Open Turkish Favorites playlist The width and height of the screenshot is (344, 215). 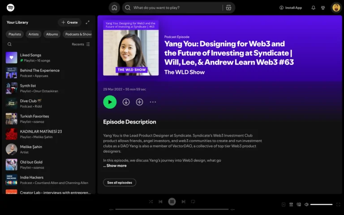pyautogui.click(x=48, y=119)
